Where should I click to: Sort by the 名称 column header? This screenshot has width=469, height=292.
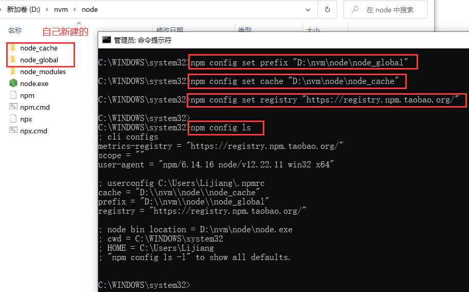click(15, 30)
